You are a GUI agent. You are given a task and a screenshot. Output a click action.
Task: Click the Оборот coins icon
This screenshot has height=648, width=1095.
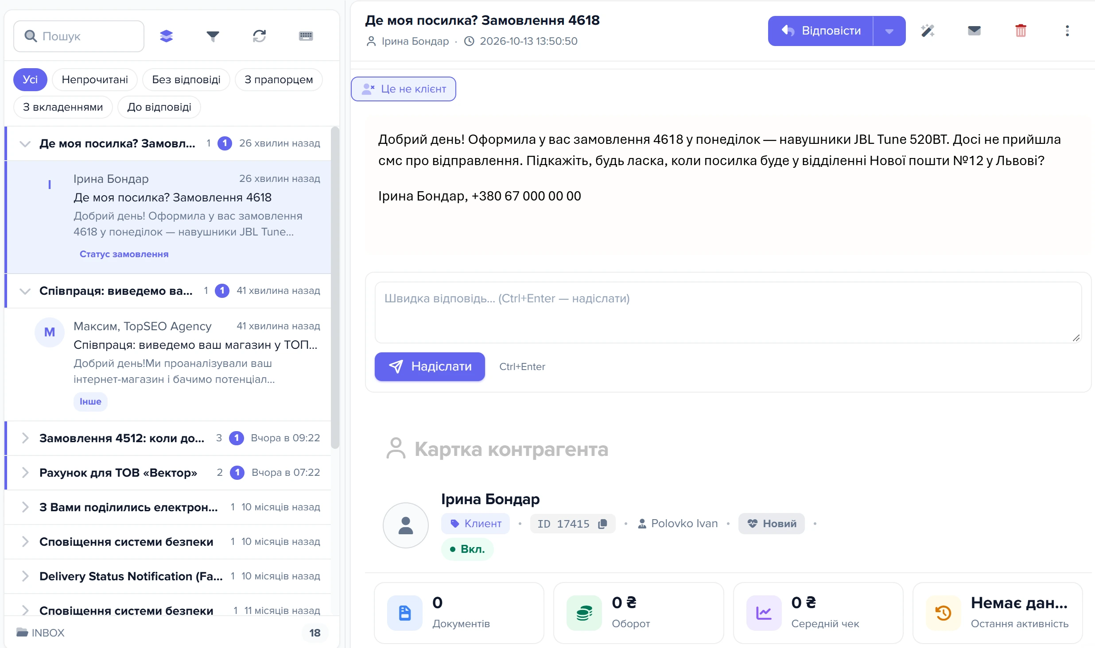584,613
